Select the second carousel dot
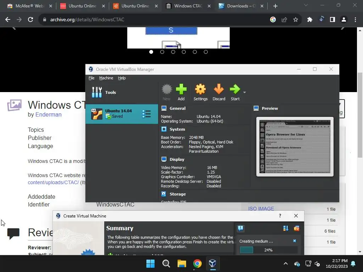 (x=162, y=52)
